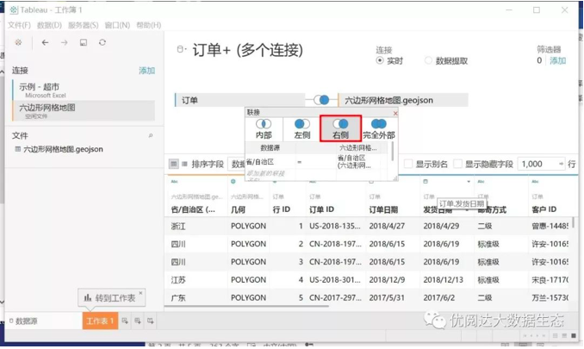Select the full outer join (完全外部) icon
Viewport: 584px width, 349px height.
[378, 125]
